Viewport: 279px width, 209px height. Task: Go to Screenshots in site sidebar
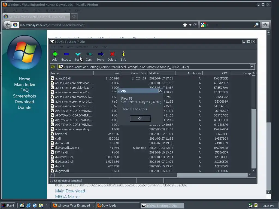[24, 96]
